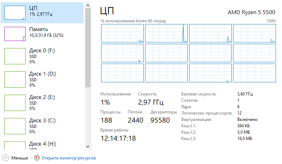Click the Диск 0 (F:) graph thumbnail
This screenshot has height=164, width=282.
(15, 57)
